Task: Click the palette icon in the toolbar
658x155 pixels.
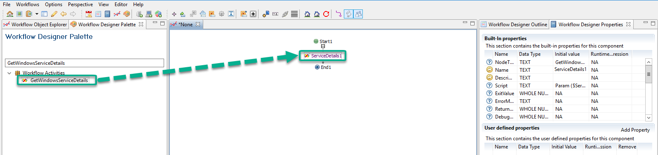Action: (x=127, y=14)
